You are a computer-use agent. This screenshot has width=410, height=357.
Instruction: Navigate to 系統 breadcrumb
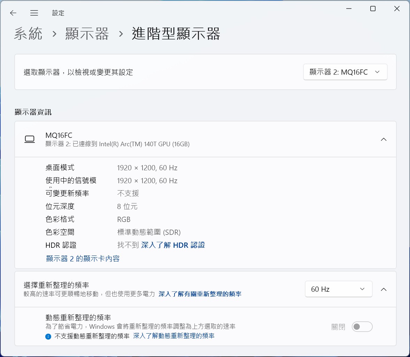tap(28, 34)
